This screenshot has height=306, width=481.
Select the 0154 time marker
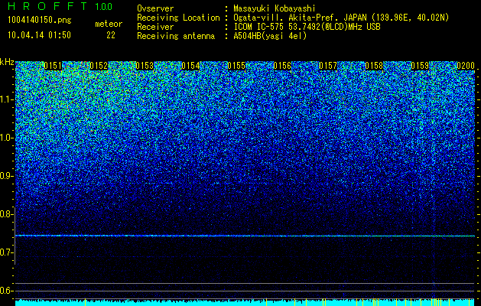pyautogui.click(x=190, y=66)
